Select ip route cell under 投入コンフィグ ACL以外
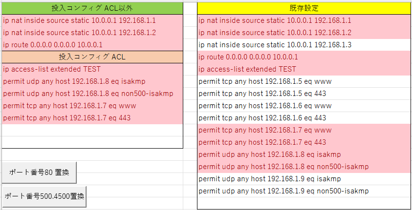Viewport: 412px width, 210px height. pyautogui.click(x=92, y=45)
